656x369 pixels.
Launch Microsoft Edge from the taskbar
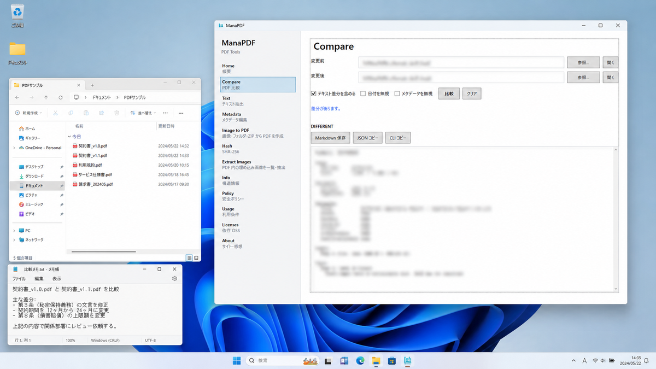pyautogui.click(x=360, y=361)
